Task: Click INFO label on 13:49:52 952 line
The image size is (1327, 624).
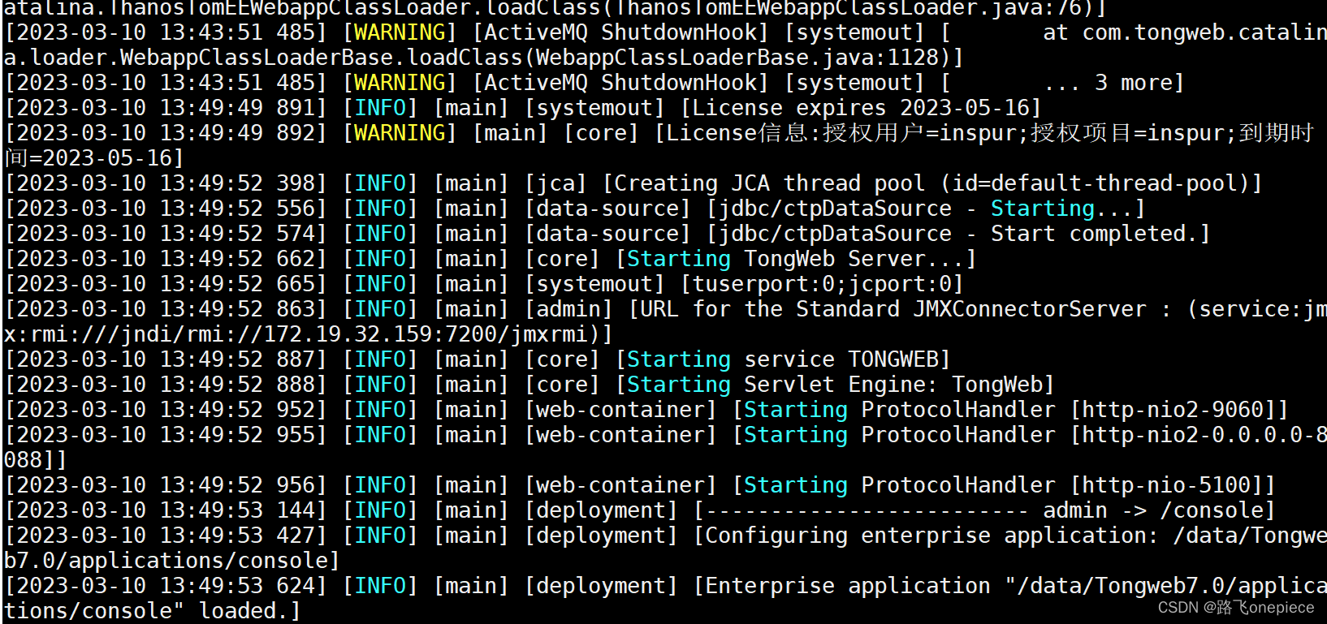Action: (380, 410)
